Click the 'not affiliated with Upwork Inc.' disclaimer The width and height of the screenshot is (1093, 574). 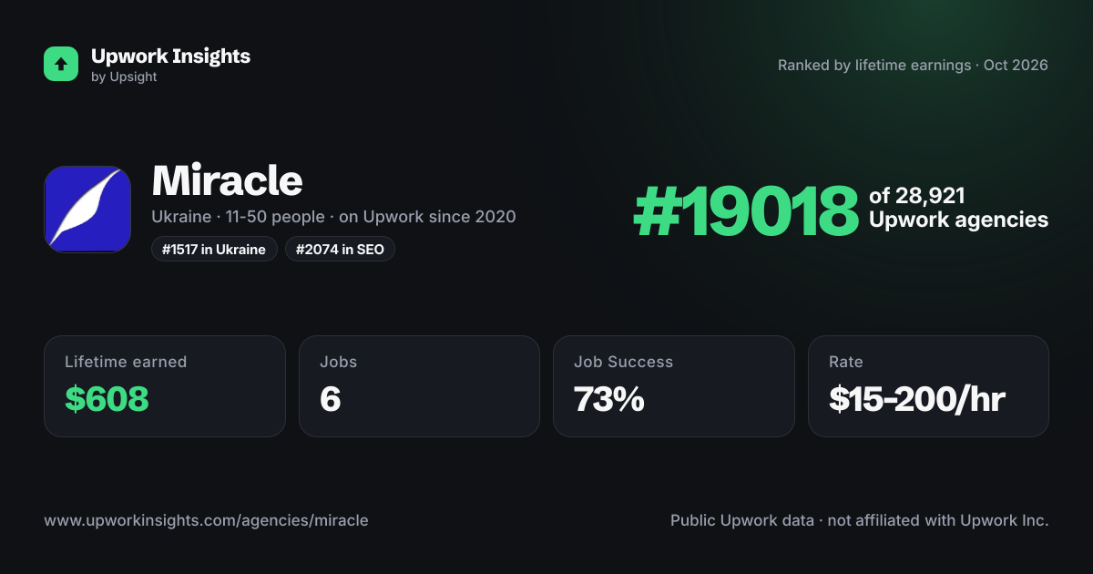937,520
